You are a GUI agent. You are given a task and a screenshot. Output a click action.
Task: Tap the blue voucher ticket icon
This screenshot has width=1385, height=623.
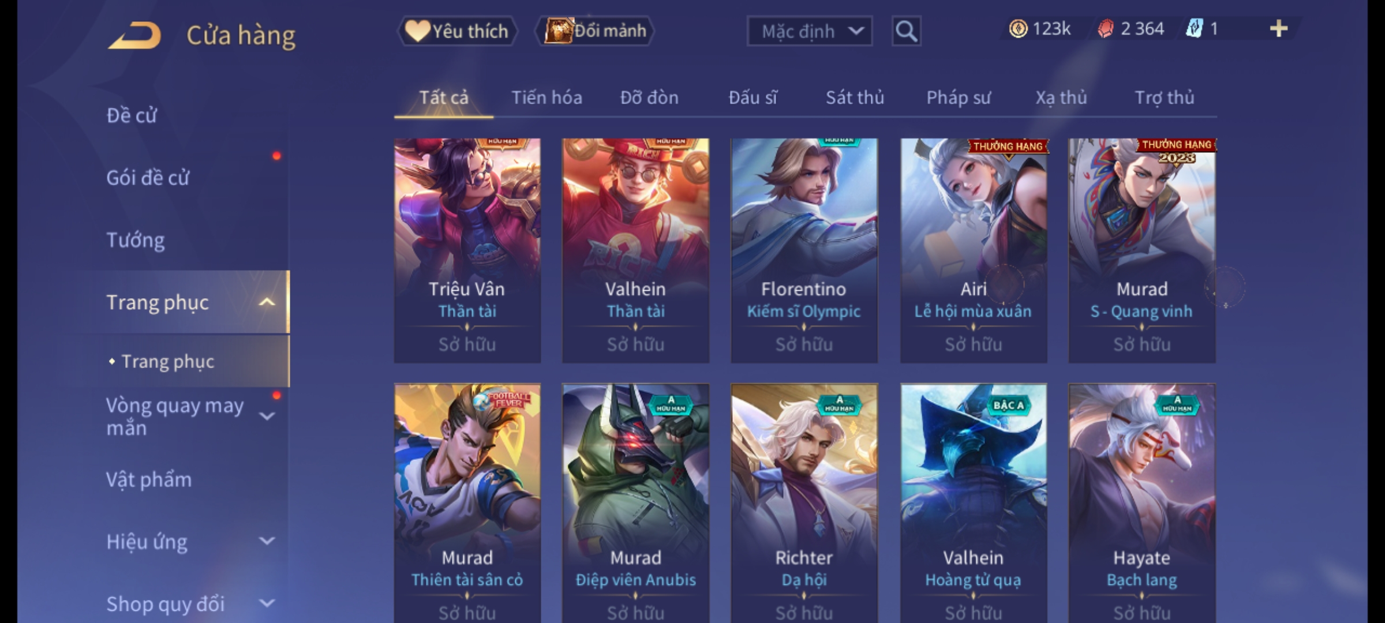tap(1194, 29)
